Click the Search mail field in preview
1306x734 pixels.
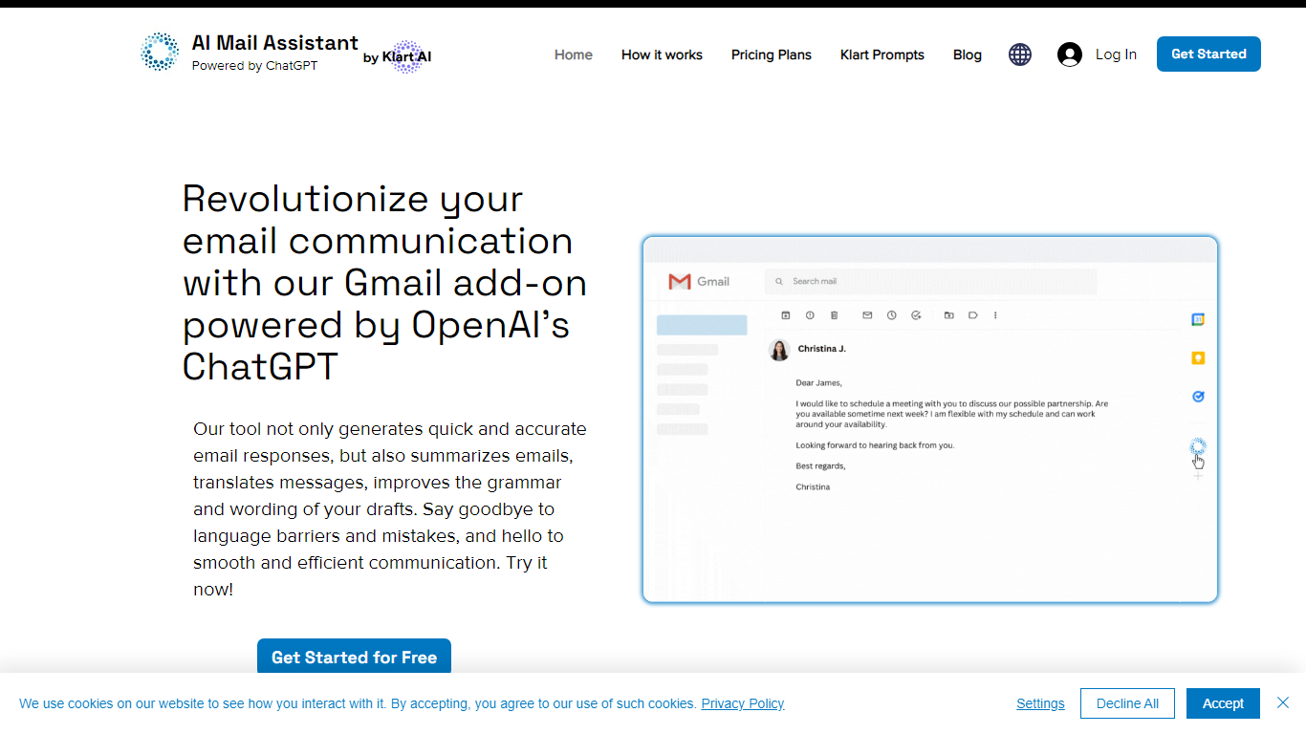(929, 281)
